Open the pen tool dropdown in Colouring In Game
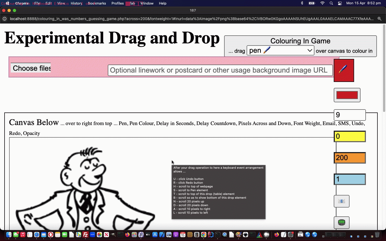This screenshot has height=241, width=386. click(280, 50)
